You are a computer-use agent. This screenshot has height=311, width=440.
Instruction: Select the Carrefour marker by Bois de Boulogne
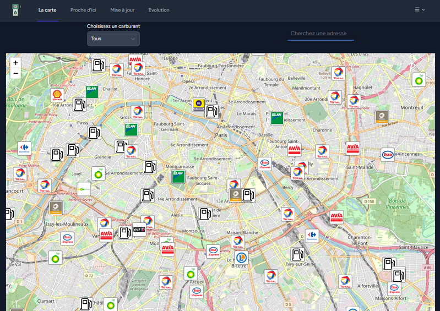click(24, 149)
